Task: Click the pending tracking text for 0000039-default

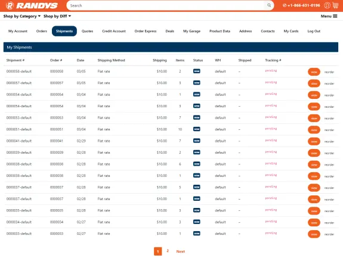Action: [271, 151]
